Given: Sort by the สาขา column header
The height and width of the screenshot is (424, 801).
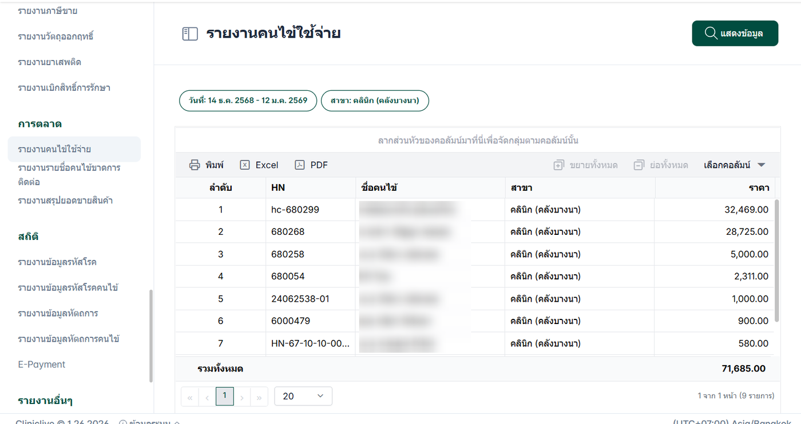Looking at the screenshot, I should click(x=580, y=187).
